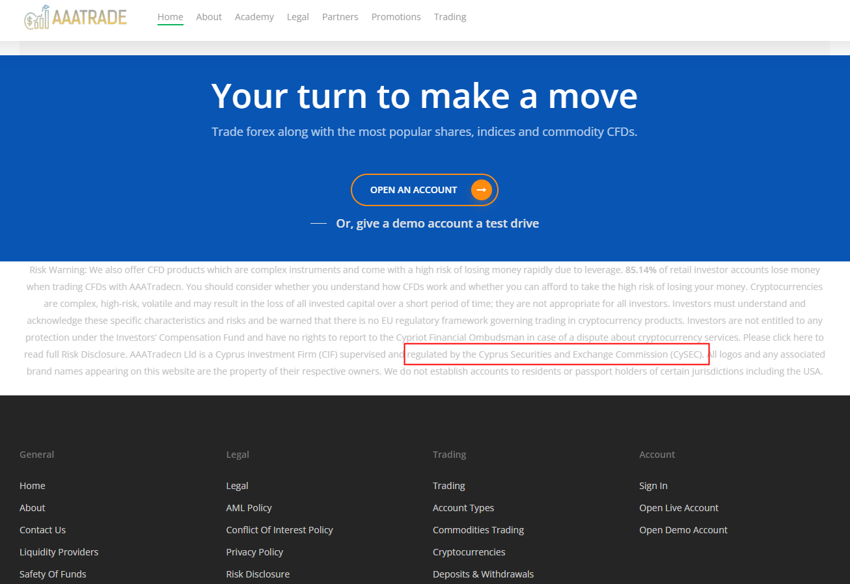Image resolution: width=850 pixels, height=584 pixels.
Task: Go to About in the top navigation
Action: click(209, 17)
